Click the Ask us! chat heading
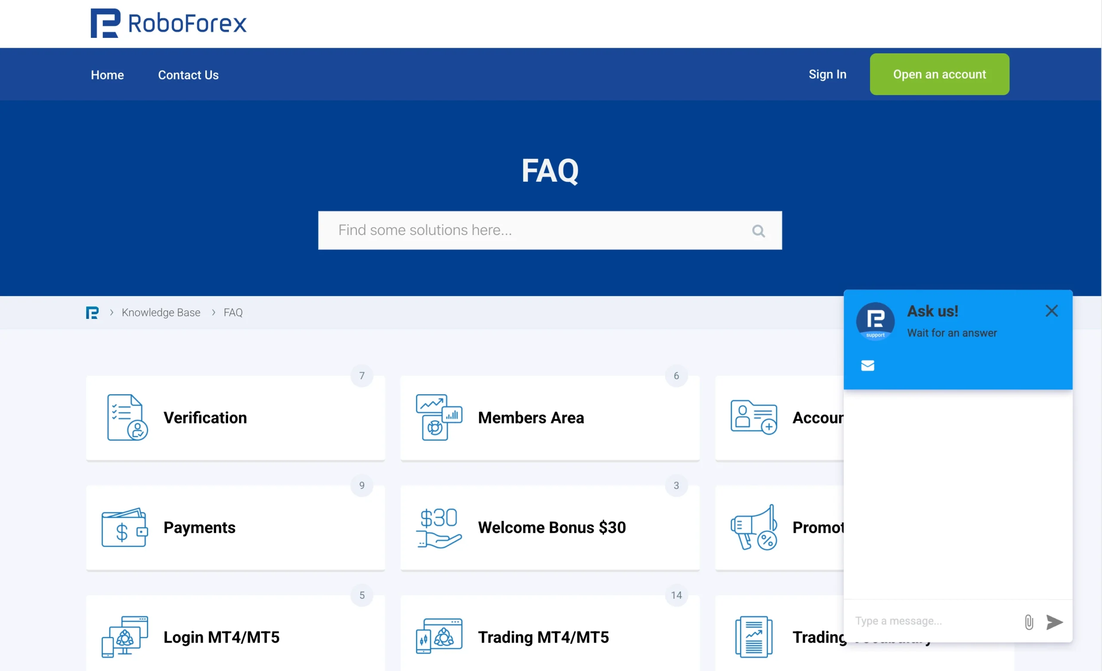Image resolution: width=1102 pixels, height=671 pixels. point(932,311)
